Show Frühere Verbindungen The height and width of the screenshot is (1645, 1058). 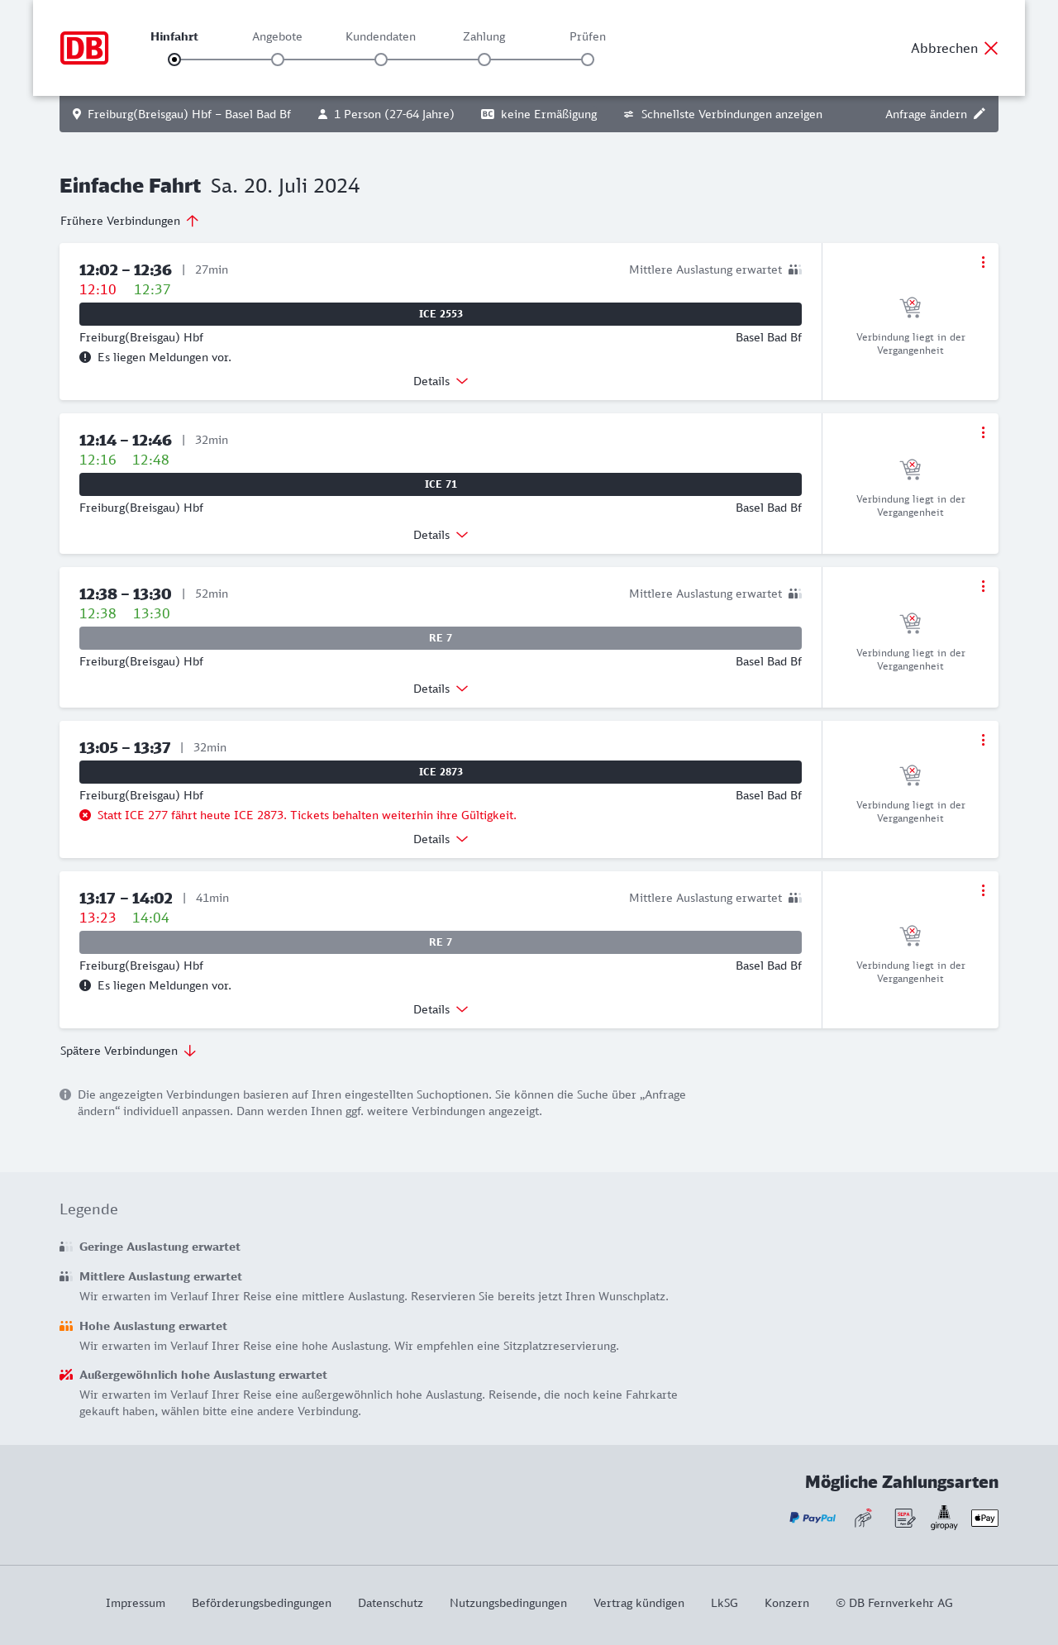point(130,221)
